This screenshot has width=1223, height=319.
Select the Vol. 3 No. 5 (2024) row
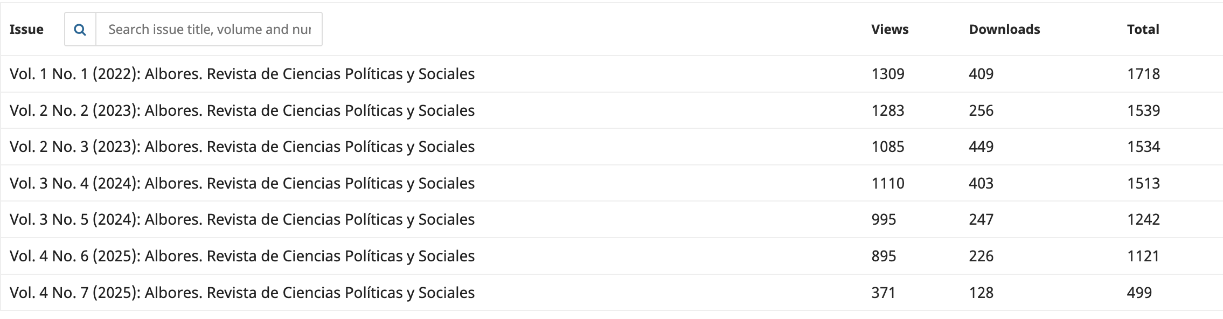tap(242, 219)
